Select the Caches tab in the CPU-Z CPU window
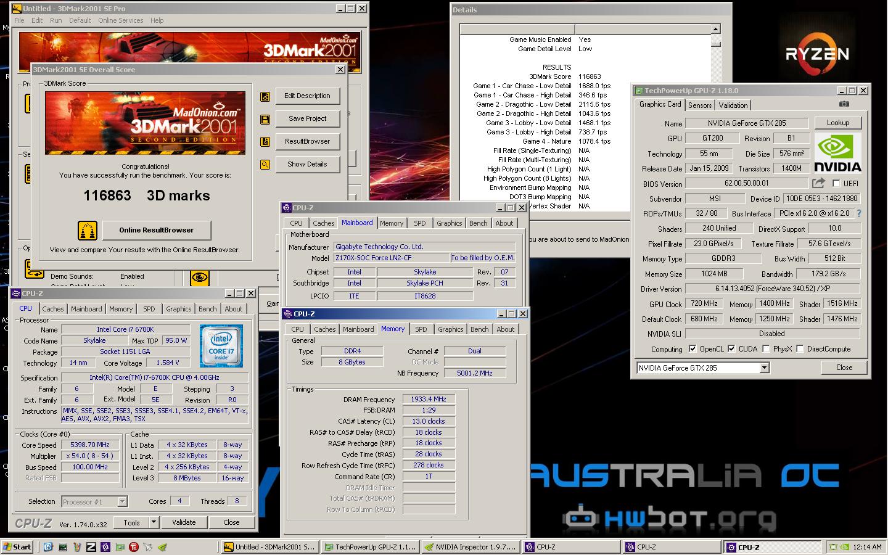Viewport: 888px width, 555px height. tap(53, 309)
